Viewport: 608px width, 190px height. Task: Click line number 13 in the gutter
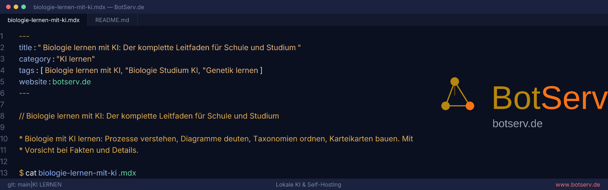pos(4,173)
